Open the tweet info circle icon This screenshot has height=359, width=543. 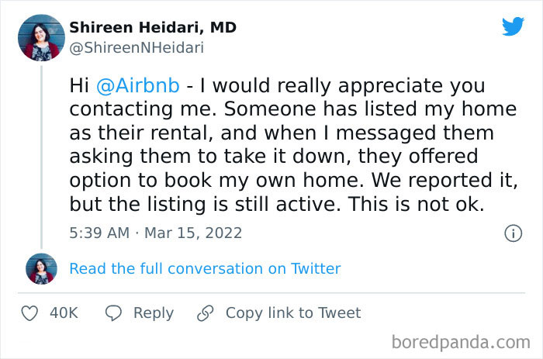513,233
